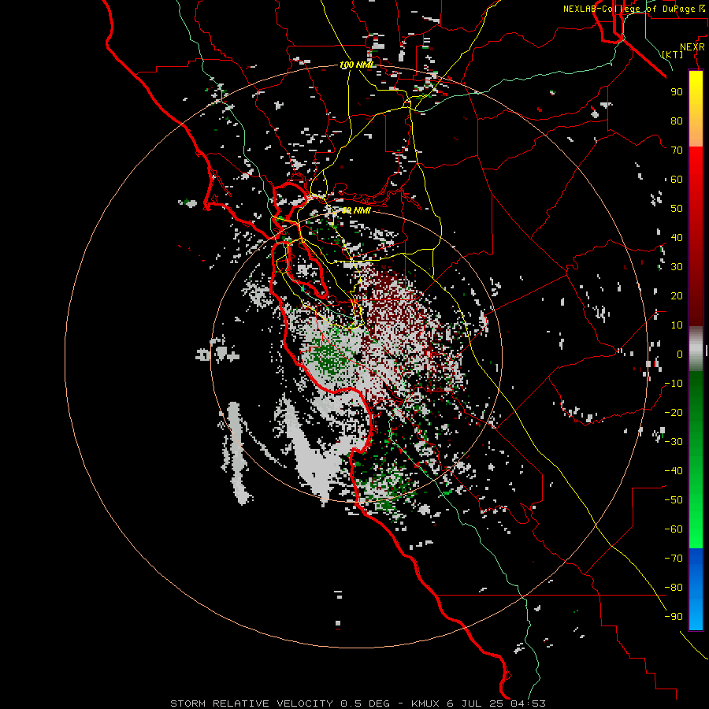
Task: Click the 30 value on velocity scale
Action: 677,267
